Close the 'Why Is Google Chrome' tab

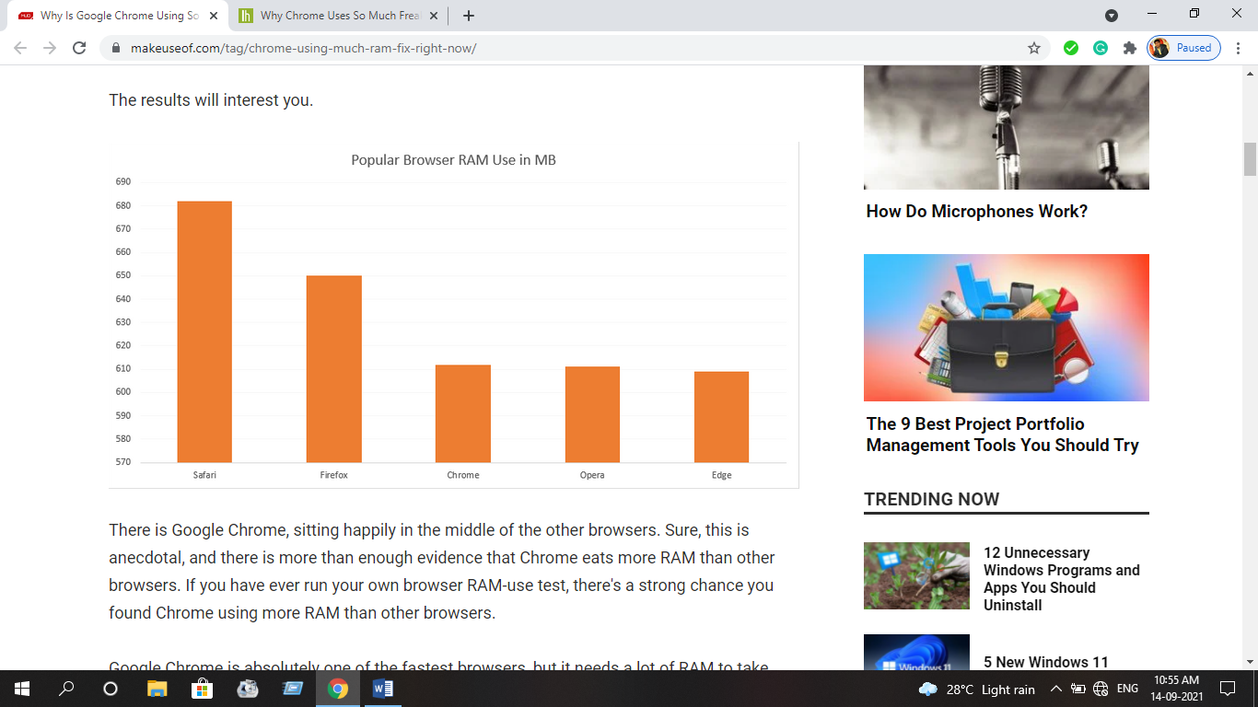coord(214,16)
